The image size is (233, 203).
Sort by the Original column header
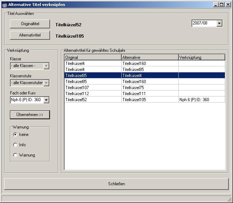point(93,57)
